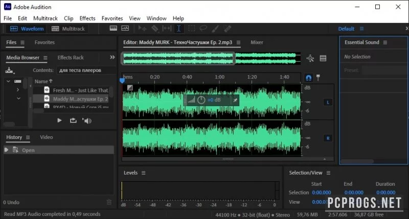
Task: Click the marker pin icon near timeline
Action: click(318, 78)
